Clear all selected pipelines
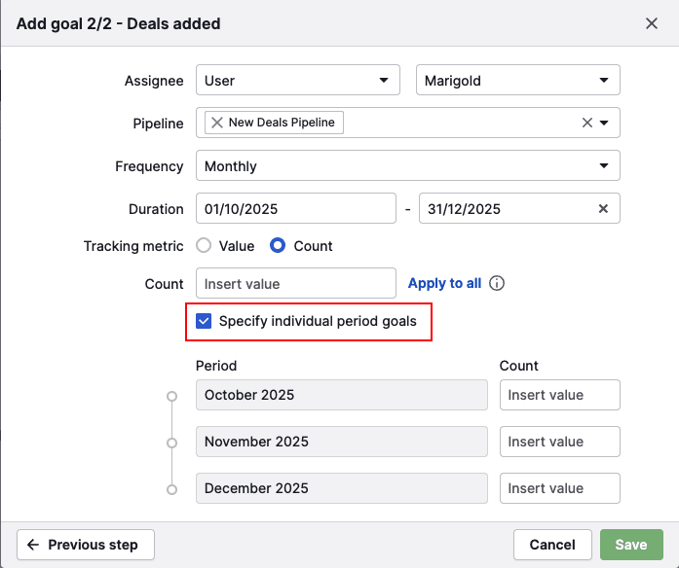The width and height of the screenshot is (679, 568). coord(586,123)
